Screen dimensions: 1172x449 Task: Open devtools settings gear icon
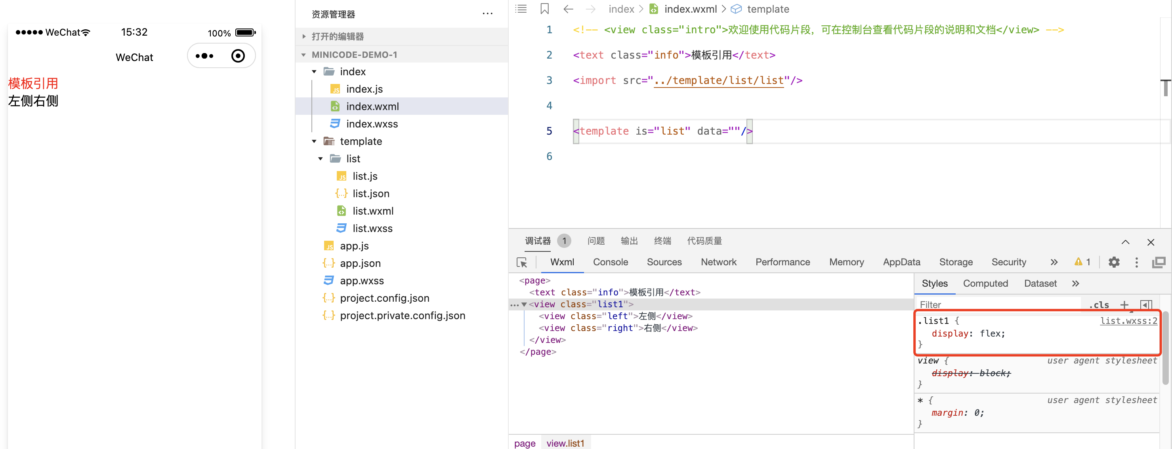point(1113,262)
